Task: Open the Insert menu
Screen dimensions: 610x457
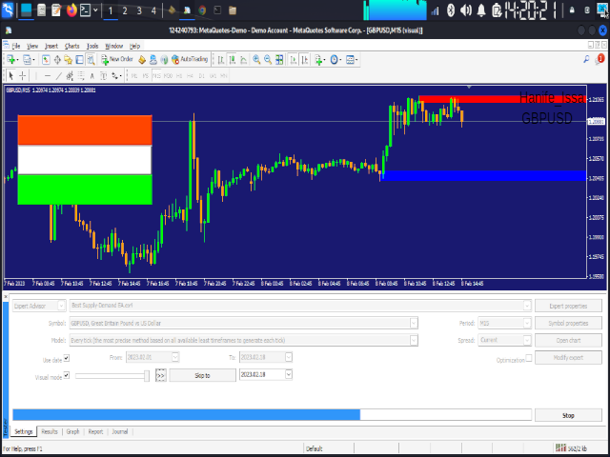Action: coord(51,46)
